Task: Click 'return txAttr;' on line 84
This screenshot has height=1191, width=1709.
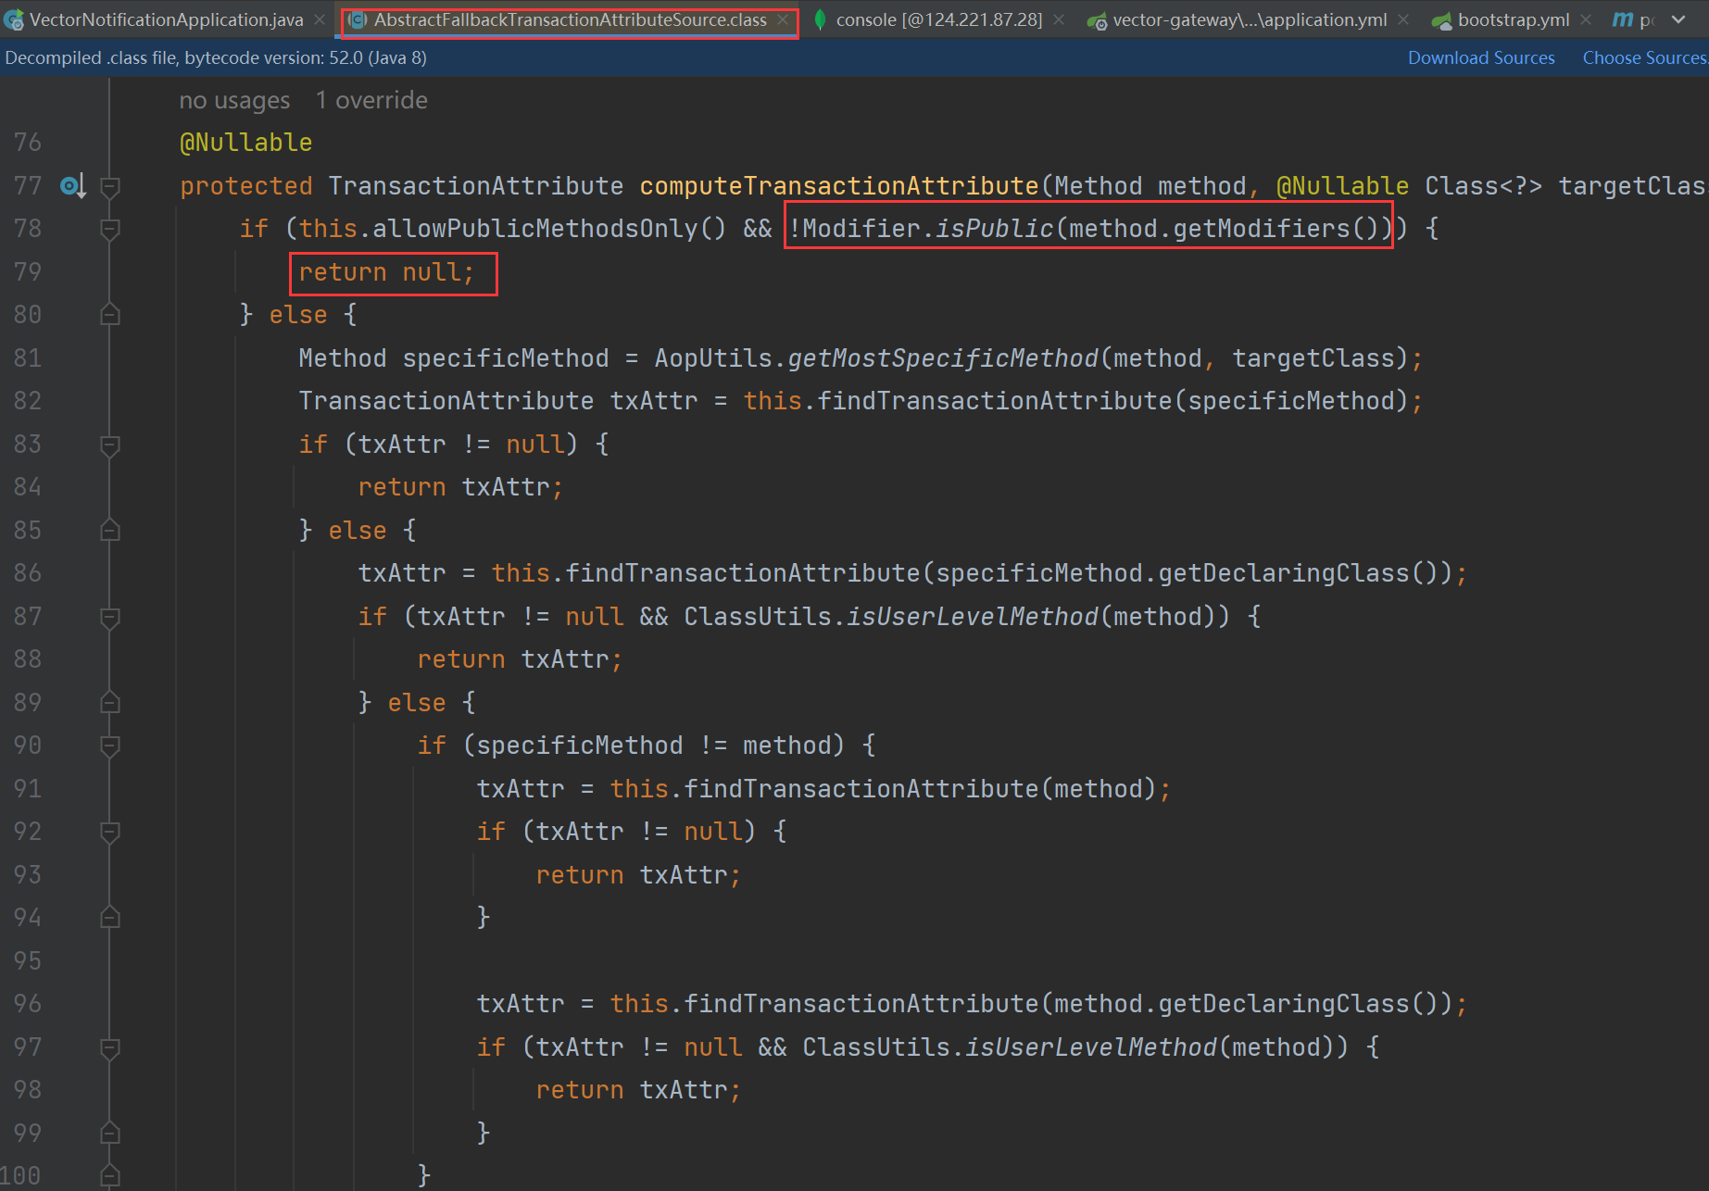Action: click(460, 487)
